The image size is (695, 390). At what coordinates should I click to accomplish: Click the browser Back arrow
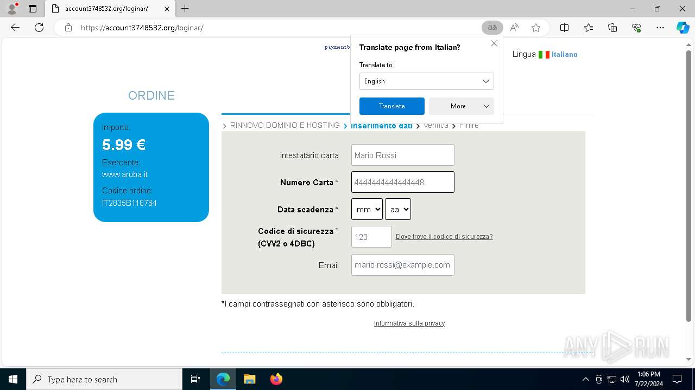click(15, 28)
